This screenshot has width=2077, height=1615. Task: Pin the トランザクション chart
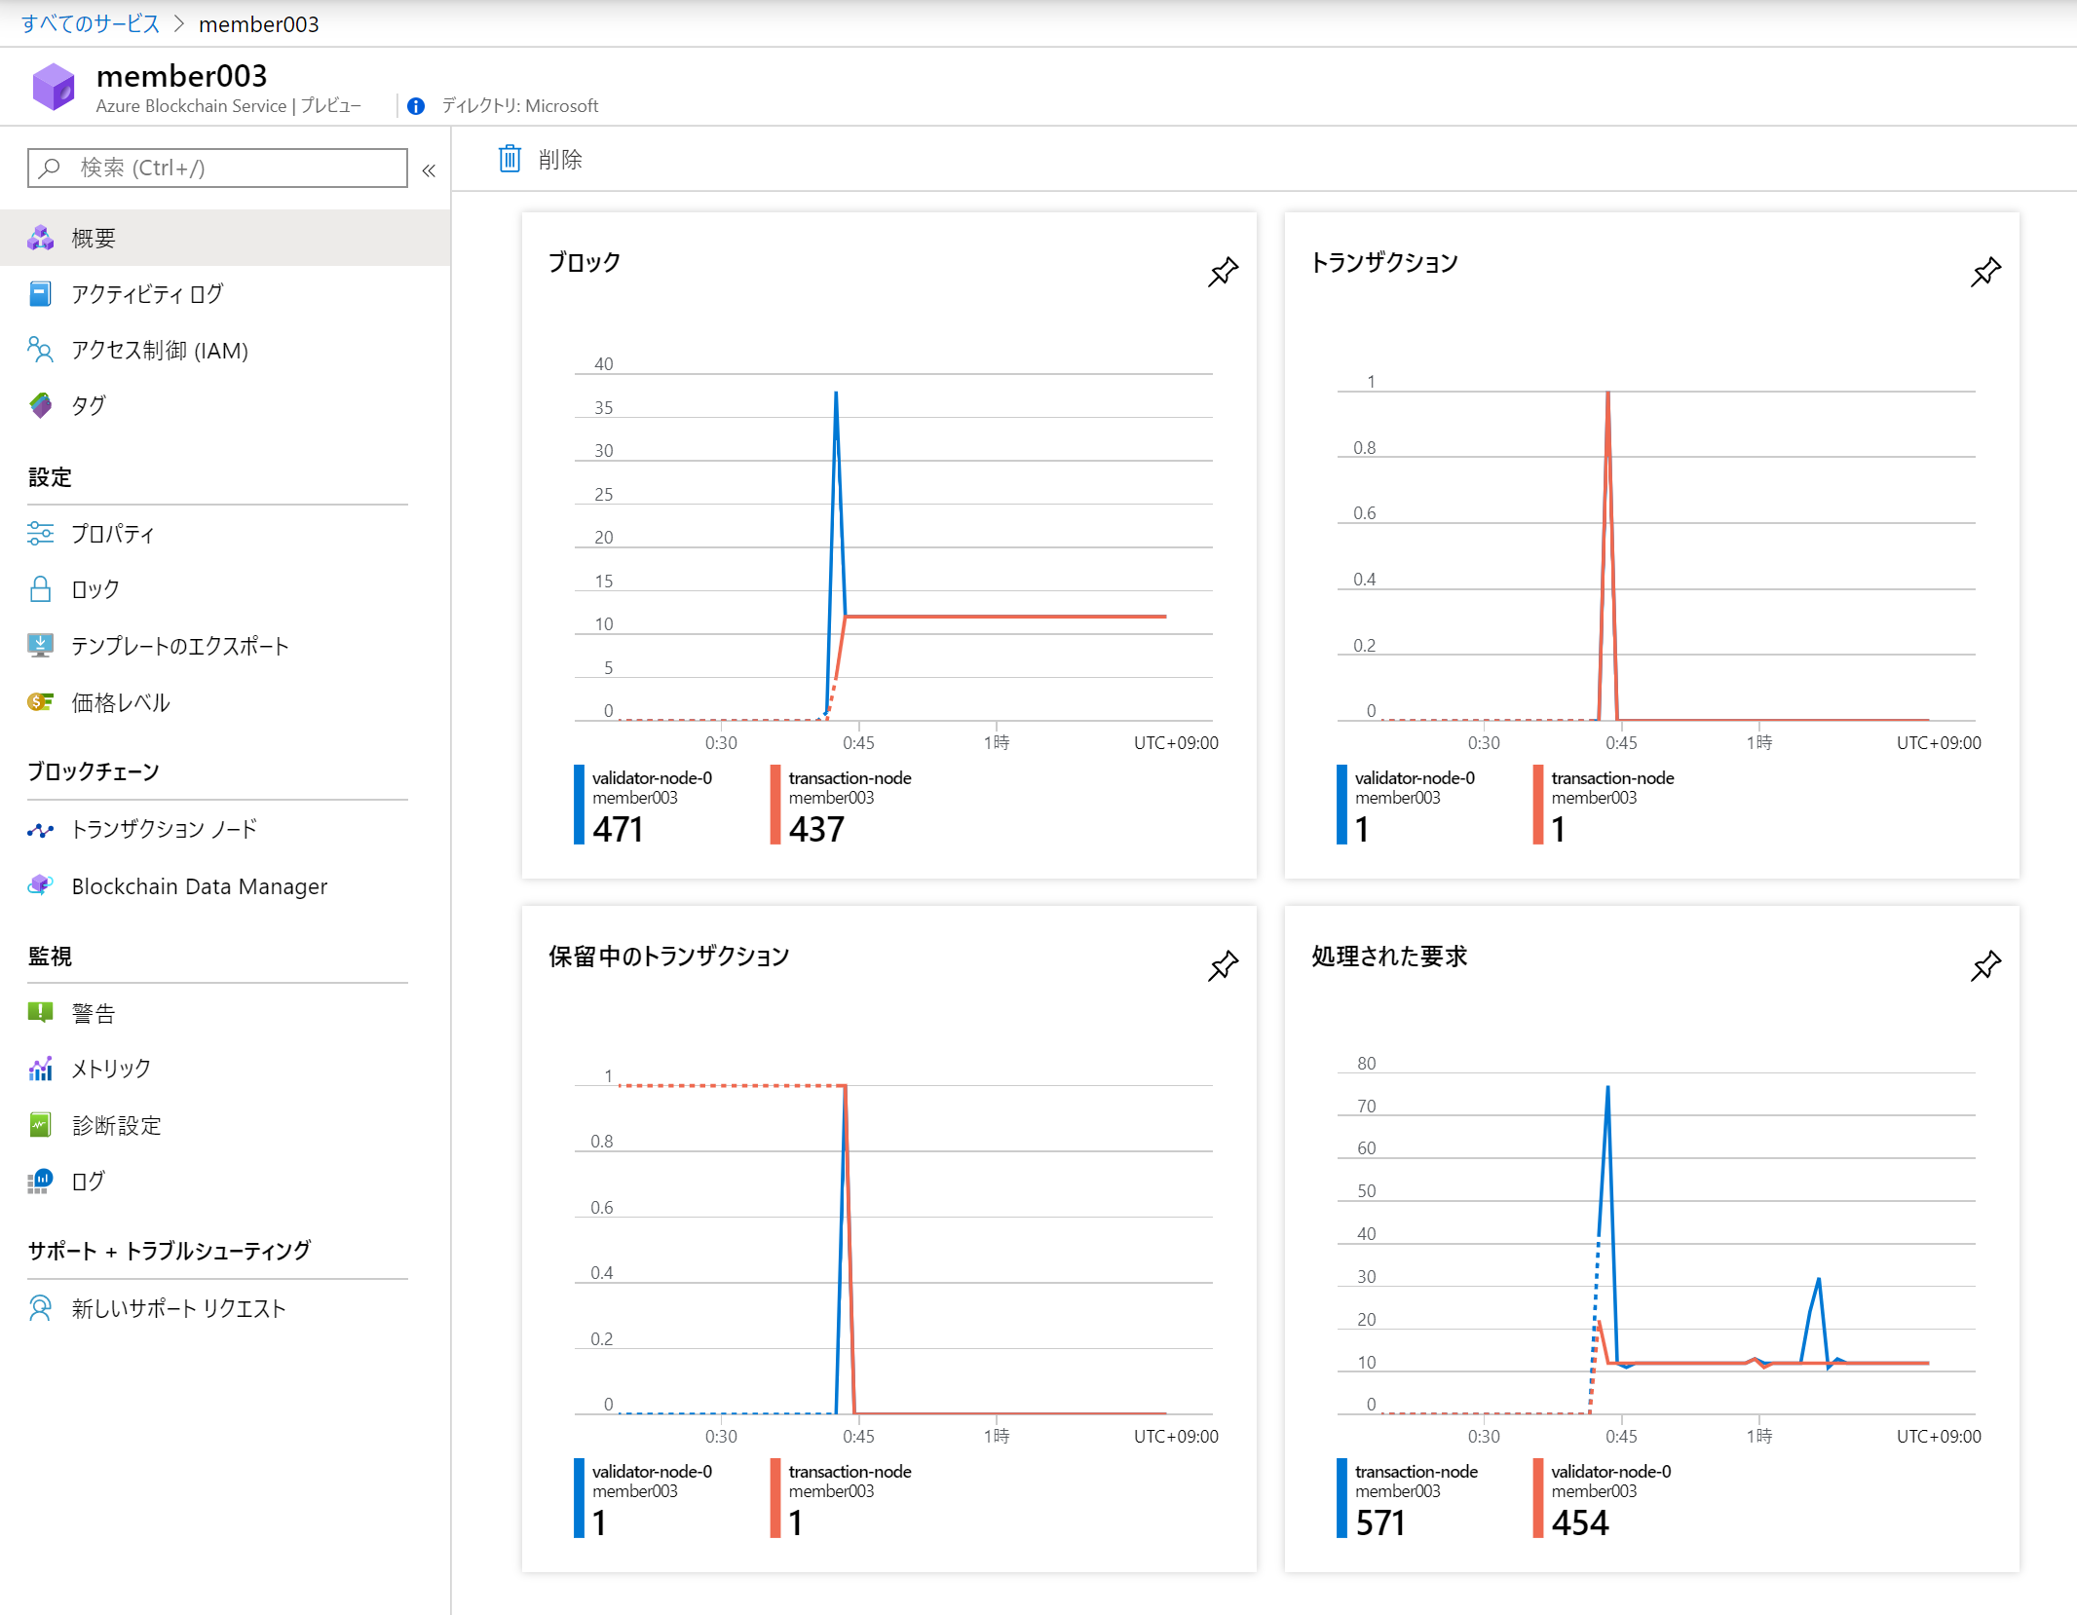(x=1984, y=272)
